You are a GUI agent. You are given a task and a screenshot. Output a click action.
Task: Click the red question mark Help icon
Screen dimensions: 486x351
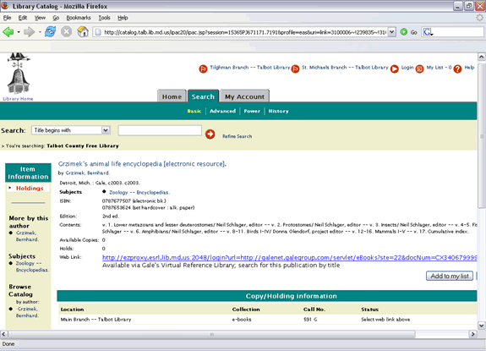(457, 69)
